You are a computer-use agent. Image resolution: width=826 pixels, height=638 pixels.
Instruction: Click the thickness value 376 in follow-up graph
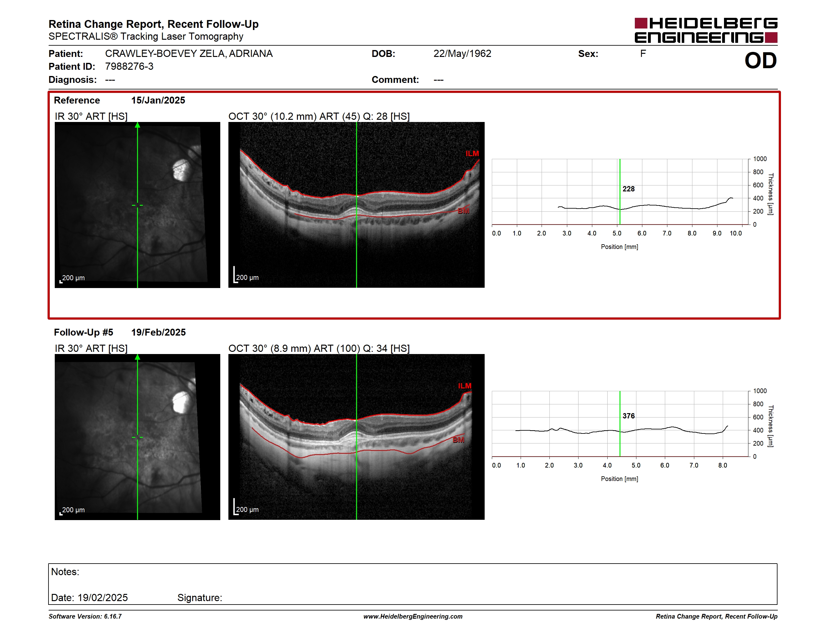click(x=629, y=416)
